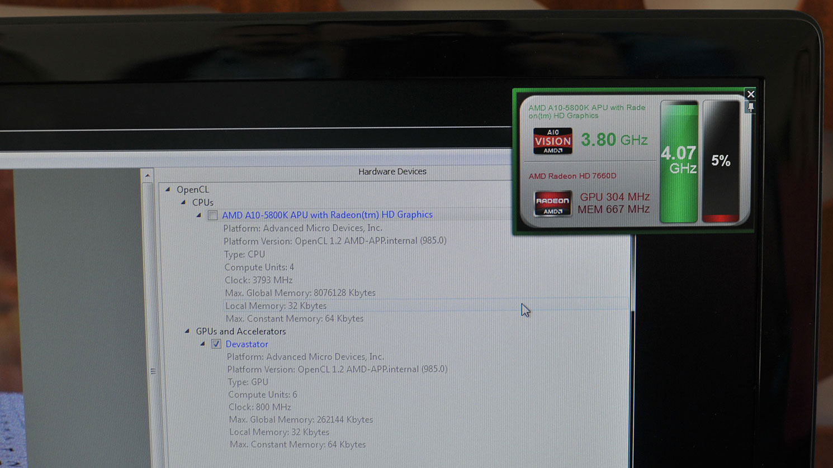Click the left pane scrollbar grip

153,371
